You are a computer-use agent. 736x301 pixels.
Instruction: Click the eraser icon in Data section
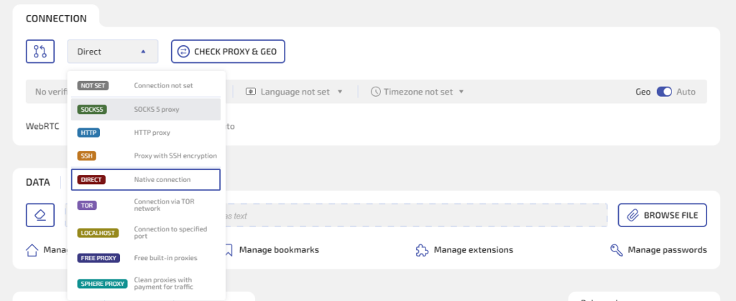40,215
